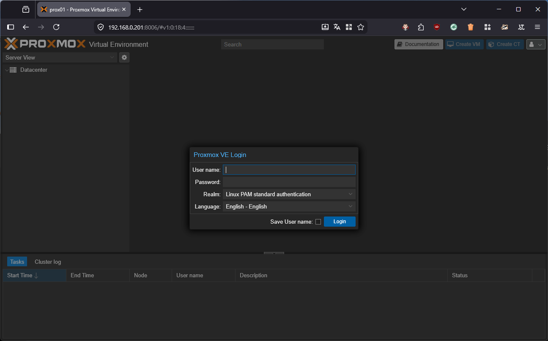This screenshot has width=548, height=341.
Task: Click the Login button
Action: click(x=340, y=222)
